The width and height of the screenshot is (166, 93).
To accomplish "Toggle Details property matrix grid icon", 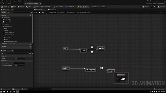I will (x=30, y=53).
